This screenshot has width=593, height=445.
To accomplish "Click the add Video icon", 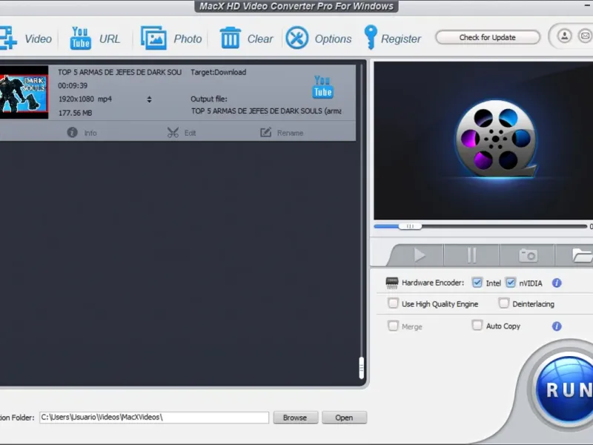I will coord(7,38).
